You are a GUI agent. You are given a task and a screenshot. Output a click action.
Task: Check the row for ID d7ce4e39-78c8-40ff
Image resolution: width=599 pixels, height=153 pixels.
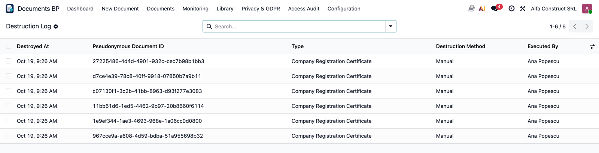pos(9,76)
